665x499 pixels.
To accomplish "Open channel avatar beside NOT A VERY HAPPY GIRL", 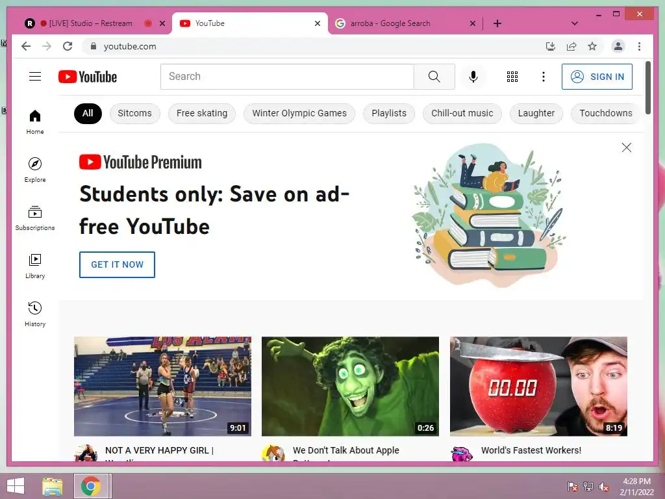I will tap(86, 453).
